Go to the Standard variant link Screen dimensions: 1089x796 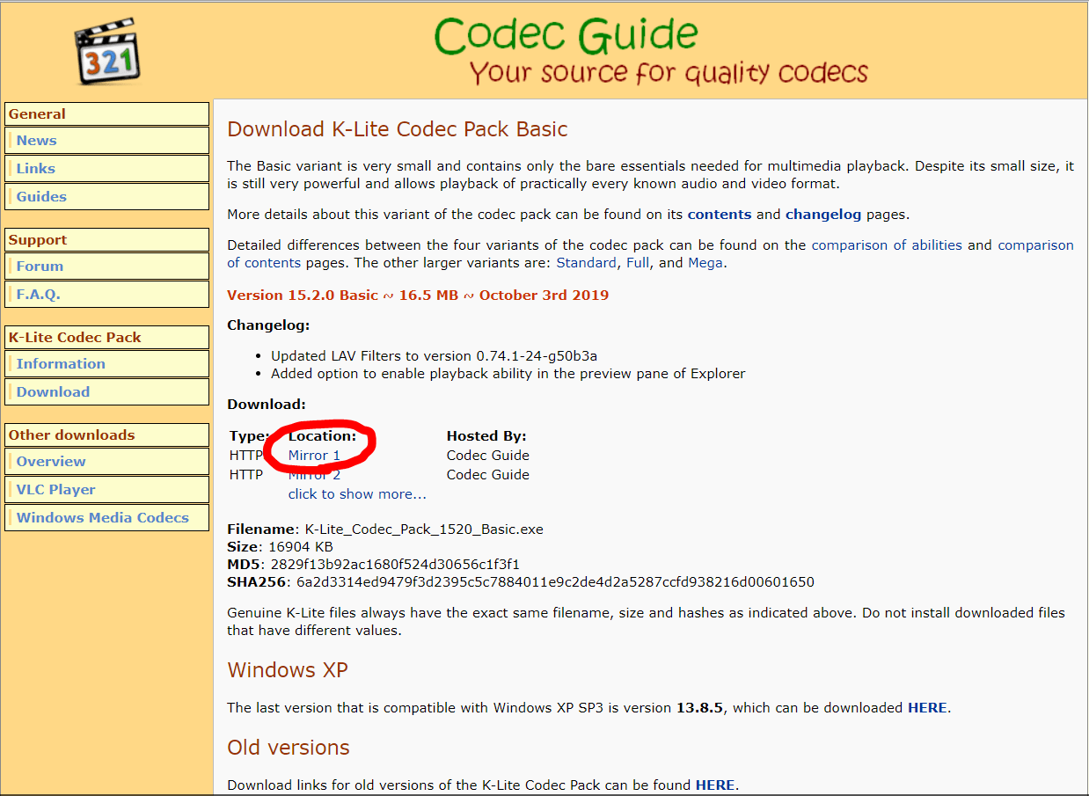[587, 263]
